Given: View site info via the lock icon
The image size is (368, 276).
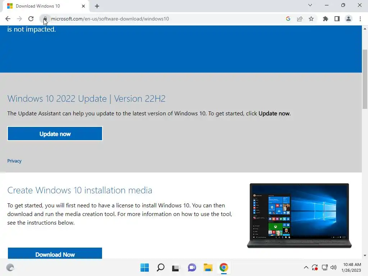Looking at the screenshot, I should tap(45, 19).
